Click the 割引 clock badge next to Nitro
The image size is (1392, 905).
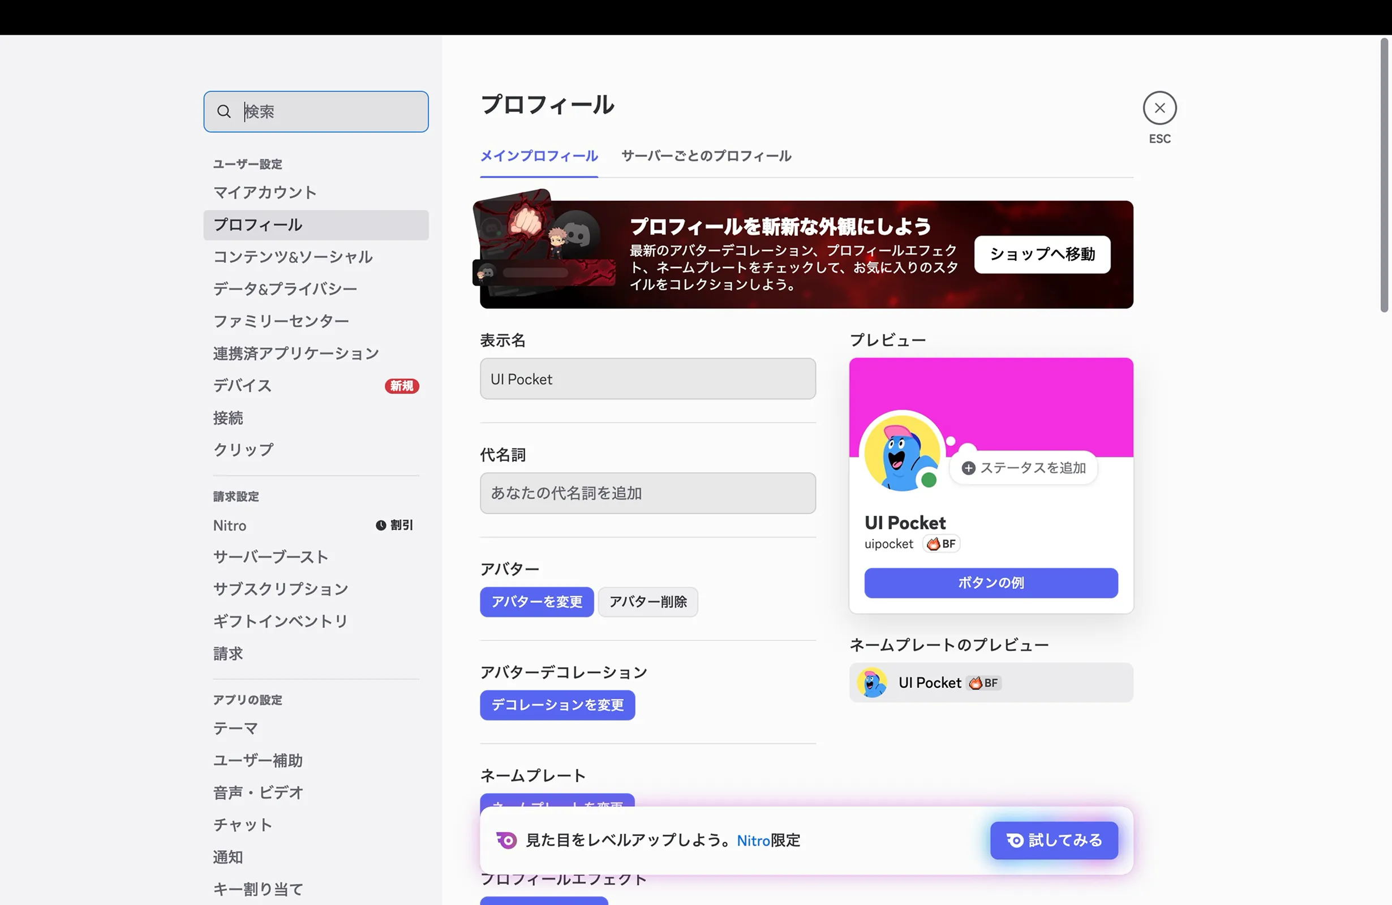point(394,525)
